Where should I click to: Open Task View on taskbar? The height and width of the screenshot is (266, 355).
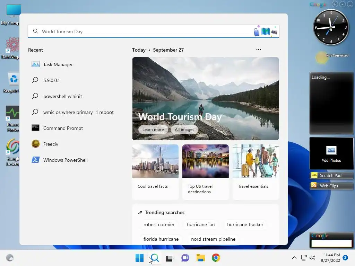(169, 258)
